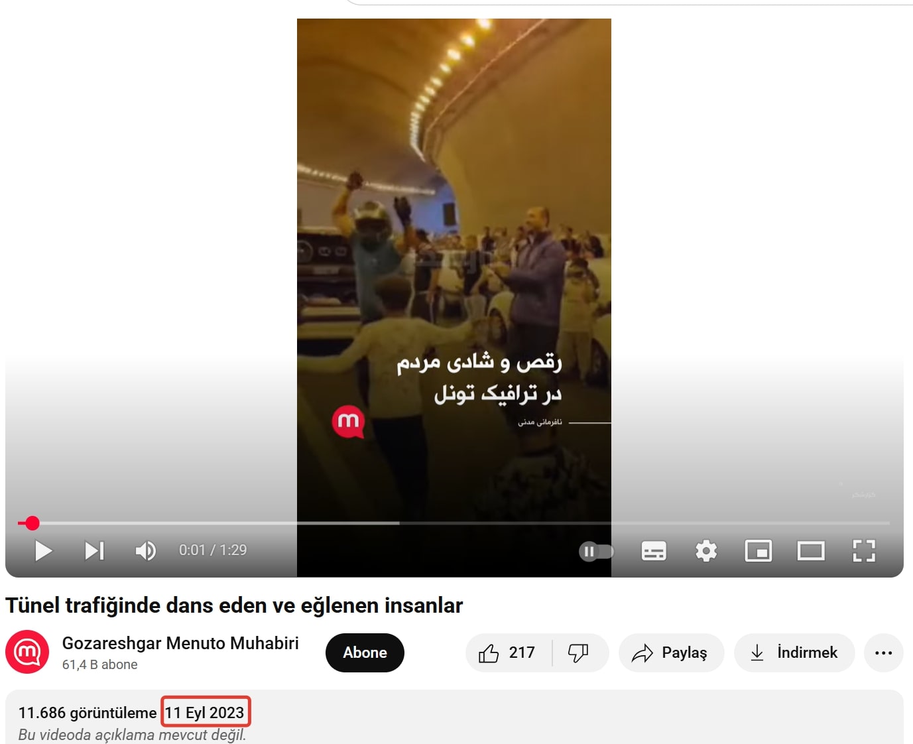Open Gozareshgar Menuto Muhabiri channel link

point(180,643)
